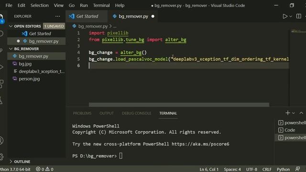The image size is (306, 172).
Task: Switch to Output panel tab
Action: [x=107, y=113]
